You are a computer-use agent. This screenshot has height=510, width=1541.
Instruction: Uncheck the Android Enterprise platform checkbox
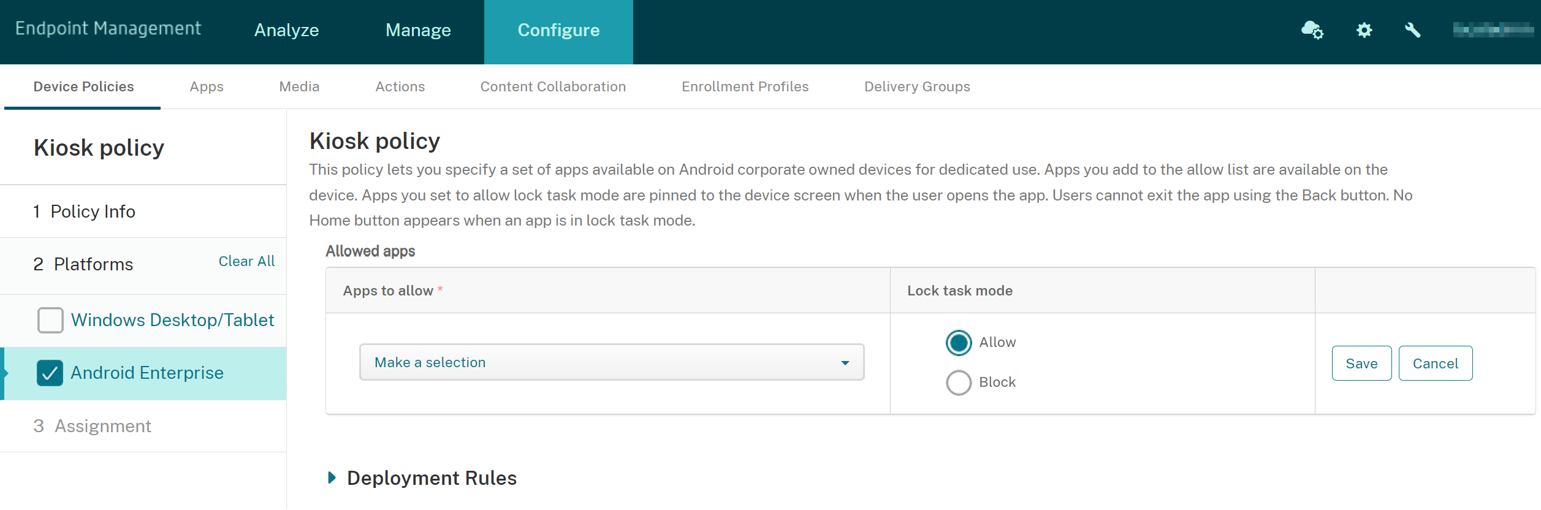click(x=50, y=373)
